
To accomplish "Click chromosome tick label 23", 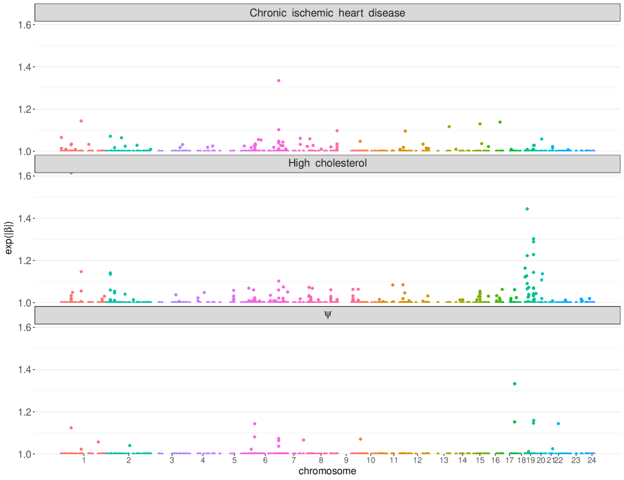I will (576, 461).
